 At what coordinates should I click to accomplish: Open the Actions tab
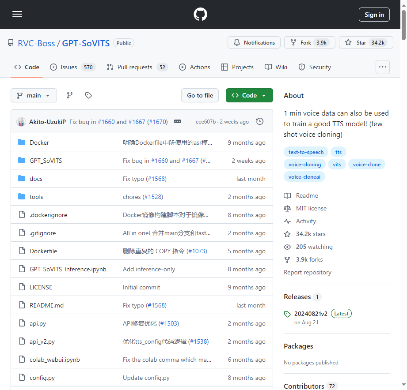pyautogui.click(x=194, y=67)
